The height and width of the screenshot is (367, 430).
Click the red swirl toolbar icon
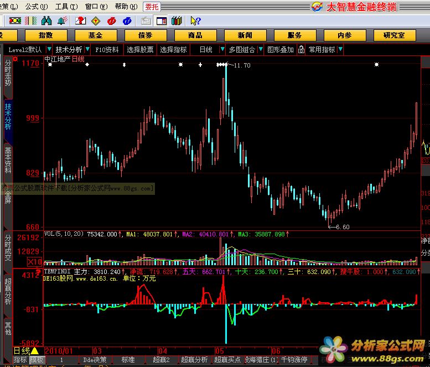[111, 21]
